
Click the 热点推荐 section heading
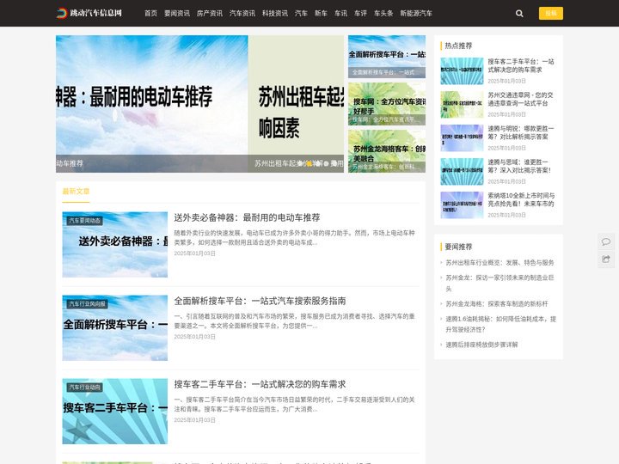458,46
